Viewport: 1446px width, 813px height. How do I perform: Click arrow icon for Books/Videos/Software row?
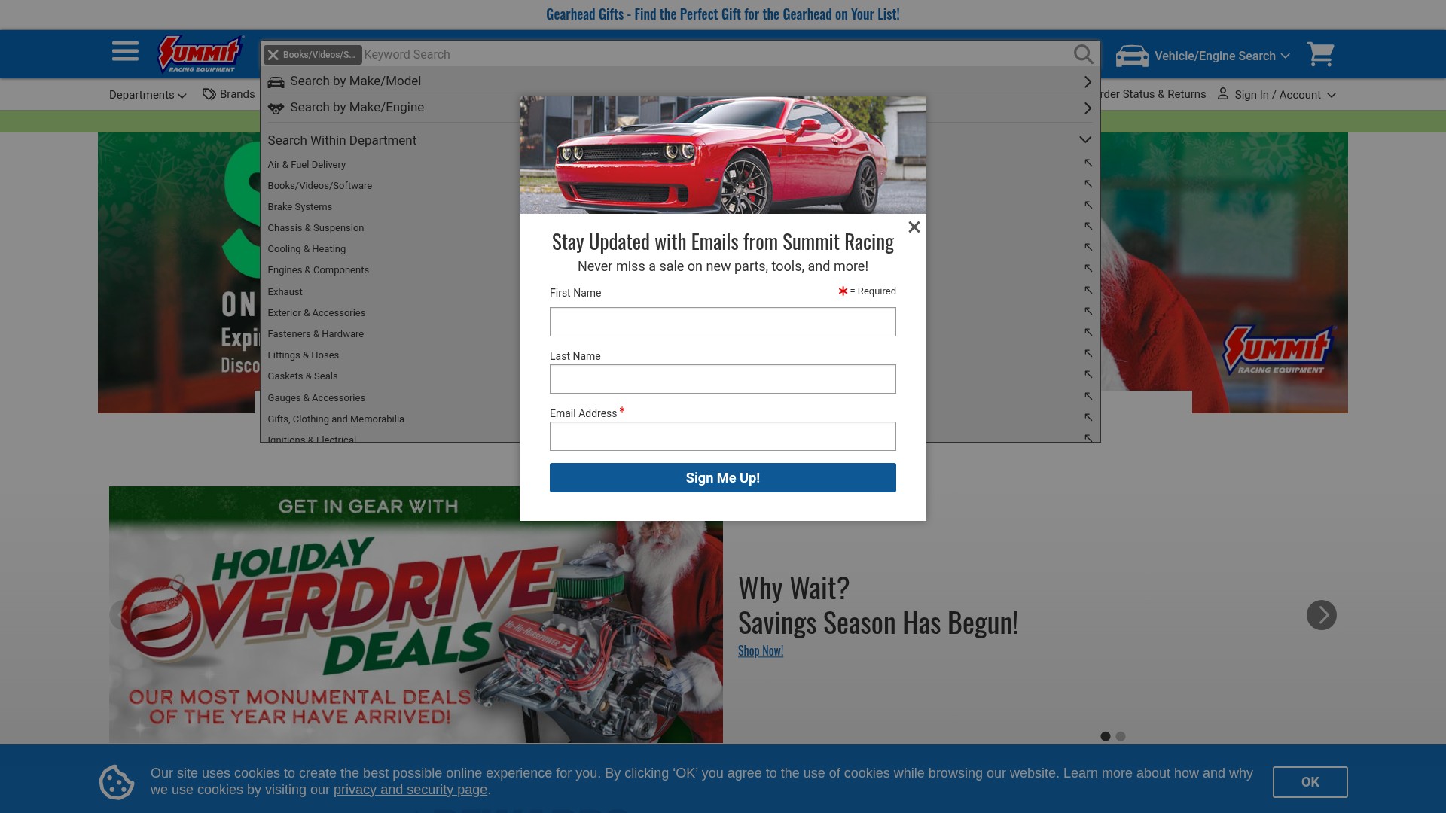(1088, 184)
